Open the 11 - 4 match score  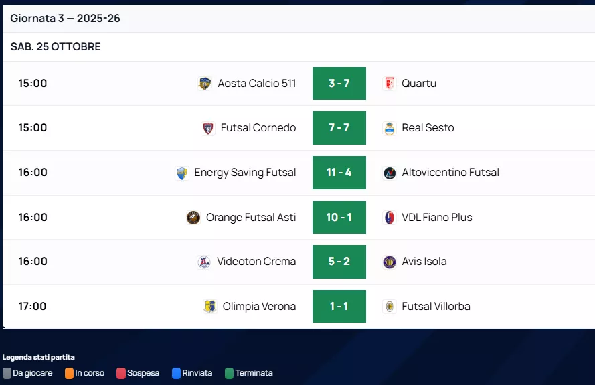pos(339,173)
